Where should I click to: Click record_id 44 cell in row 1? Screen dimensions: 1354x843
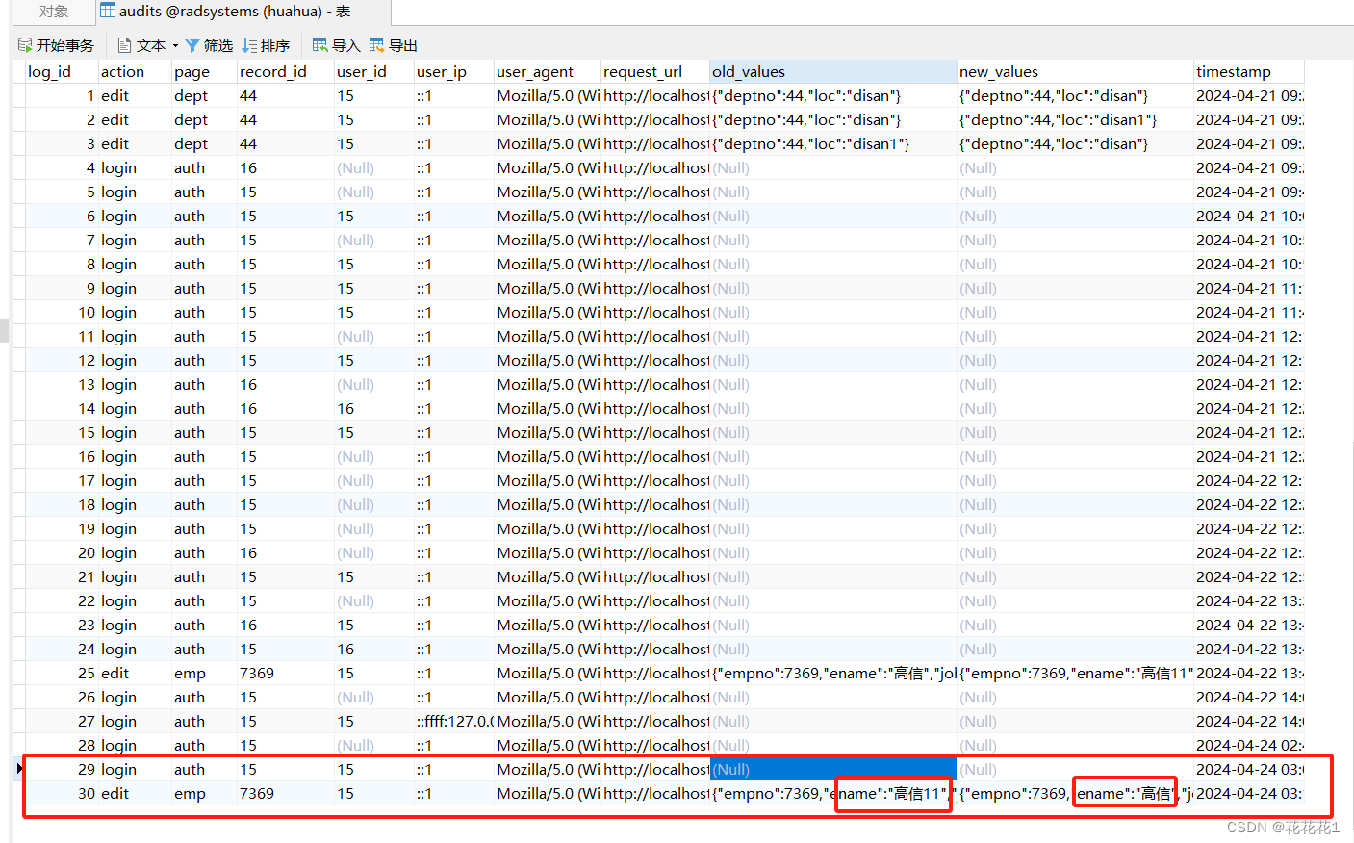point(285,95)
